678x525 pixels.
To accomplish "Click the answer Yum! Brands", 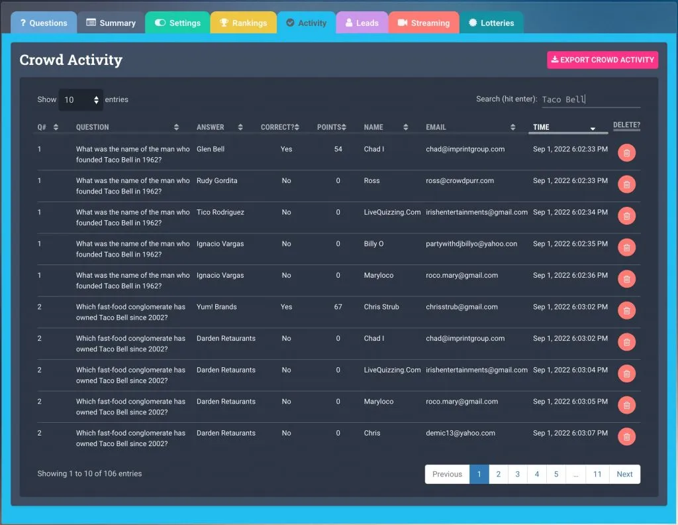I will click(217, 307).
